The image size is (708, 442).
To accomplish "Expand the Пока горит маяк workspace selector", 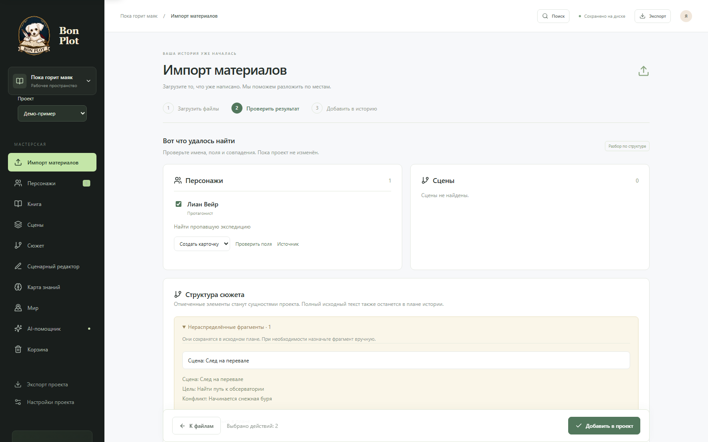I will 52,81.
